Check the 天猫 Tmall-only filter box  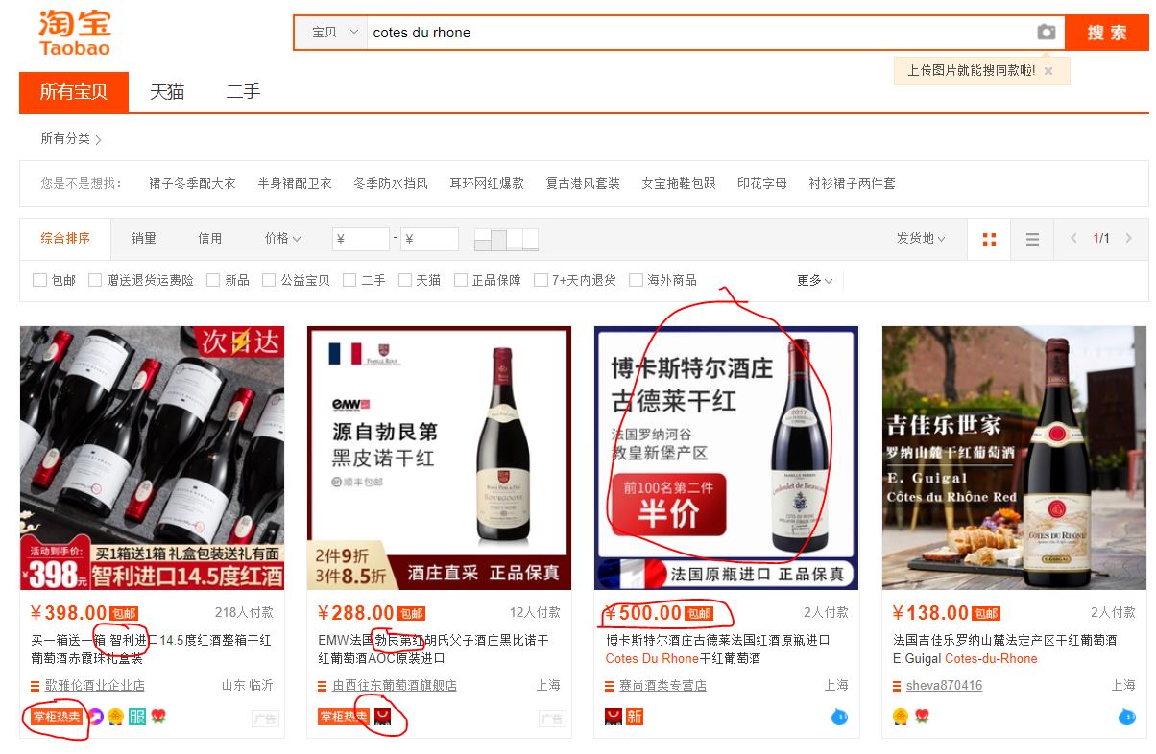pos(404,281)
